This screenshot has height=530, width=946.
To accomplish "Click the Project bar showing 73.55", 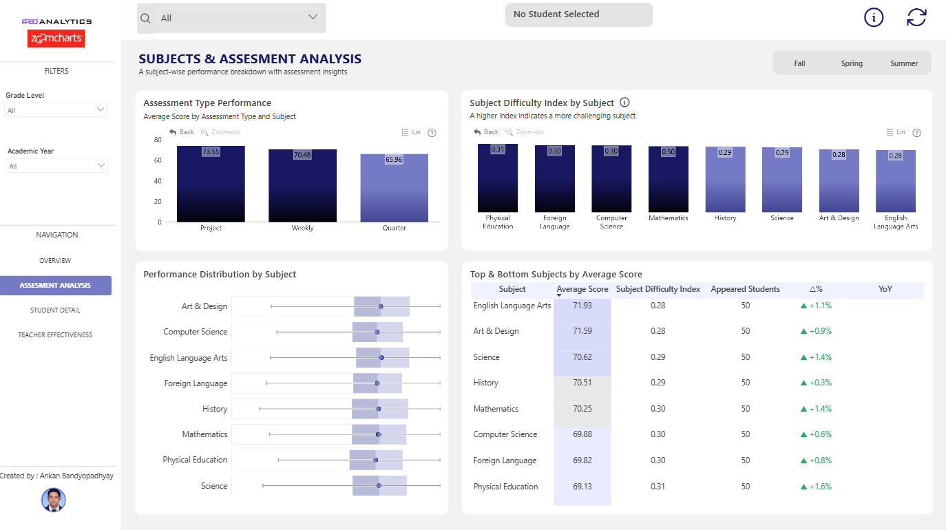I will (x=211, y=184).
